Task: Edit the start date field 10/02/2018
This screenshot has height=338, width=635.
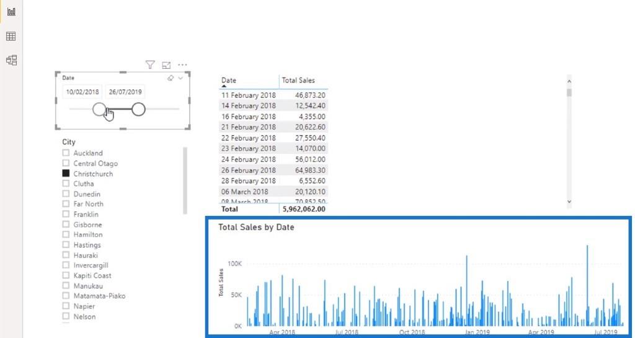Action: pos(82,92)
